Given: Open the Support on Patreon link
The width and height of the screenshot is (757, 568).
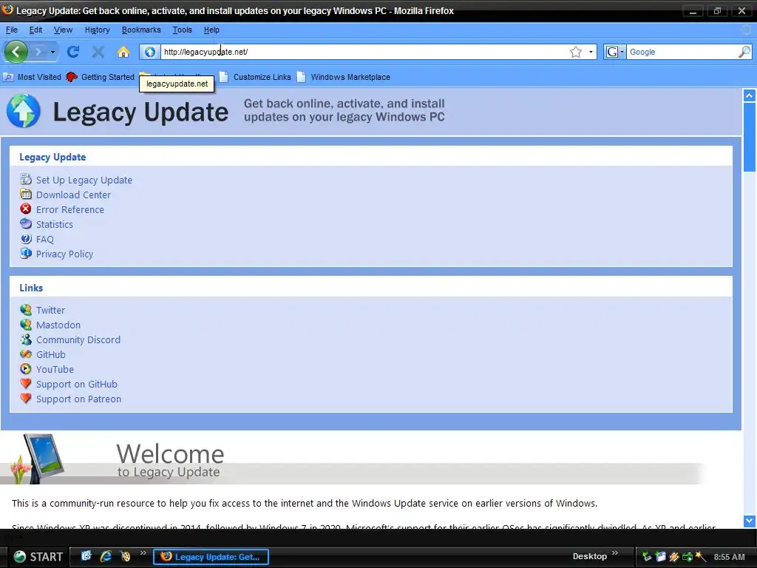Looking at the screenshot, I should [78, 399].
